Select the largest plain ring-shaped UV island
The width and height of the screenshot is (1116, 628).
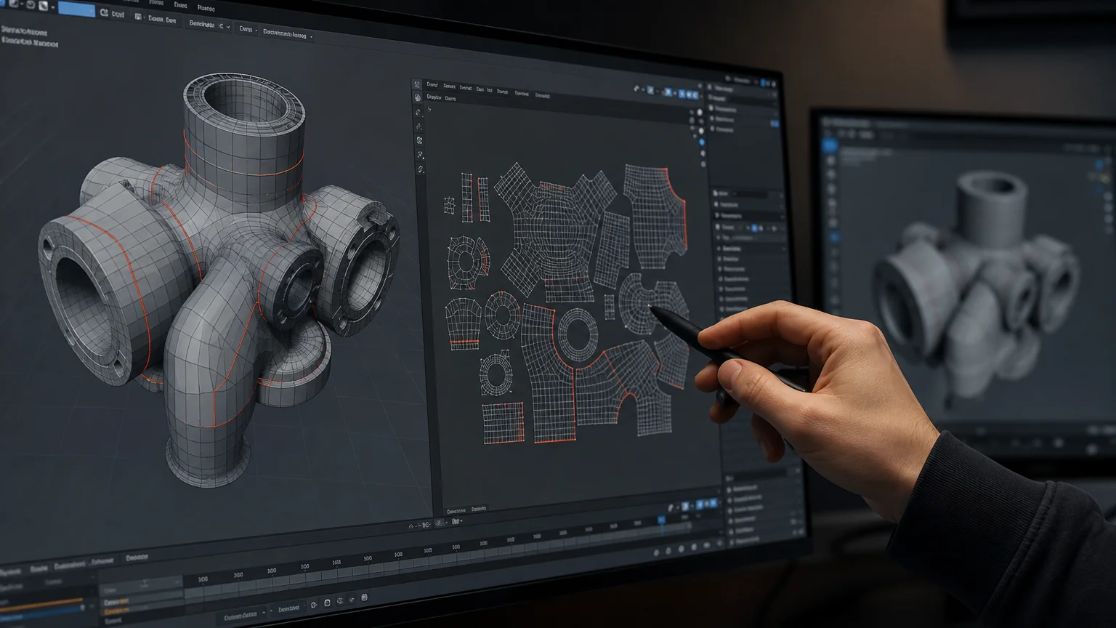pyautogui.click(x=578, y=334)
